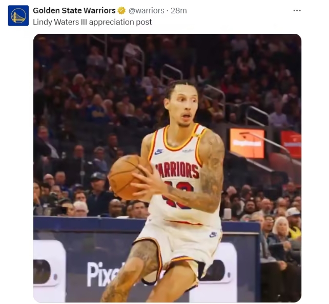Visit the @warriors handle link

(x=146, y=10)
